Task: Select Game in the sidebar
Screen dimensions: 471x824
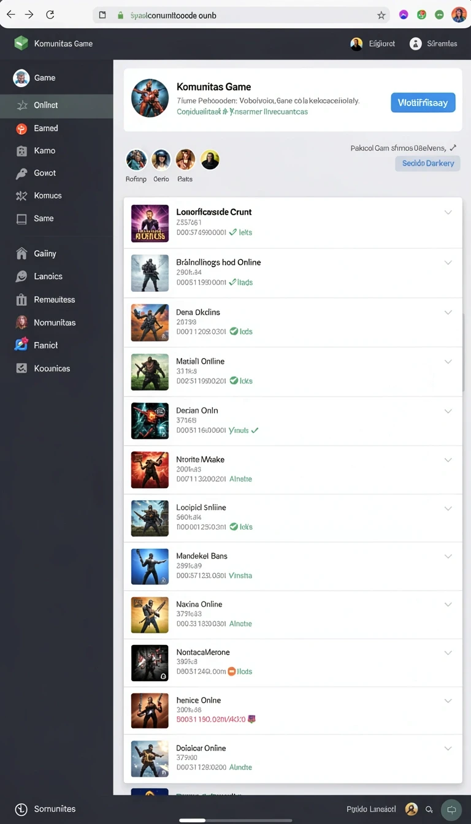Action: coord(56,78)
